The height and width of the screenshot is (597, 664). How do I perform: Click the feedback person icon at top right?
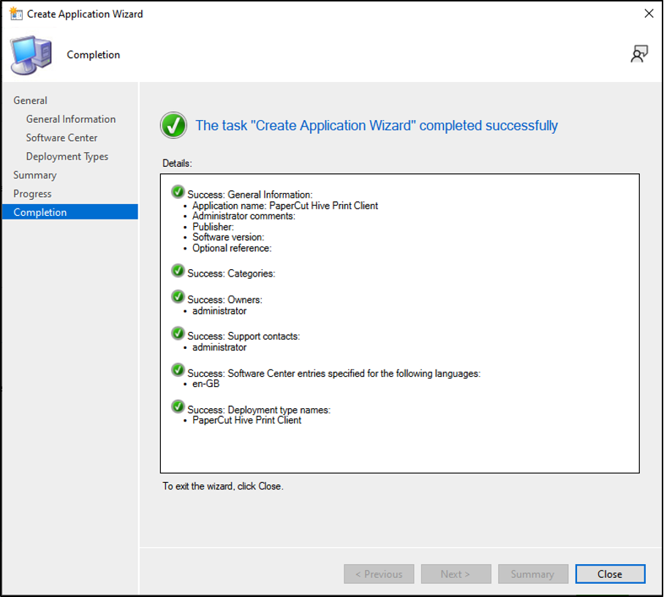click(x=639, y=54)
